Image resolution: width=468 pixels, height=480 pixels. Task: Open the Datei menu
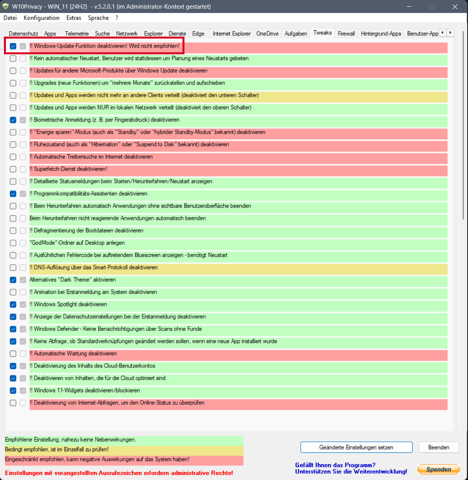(10, 18)
